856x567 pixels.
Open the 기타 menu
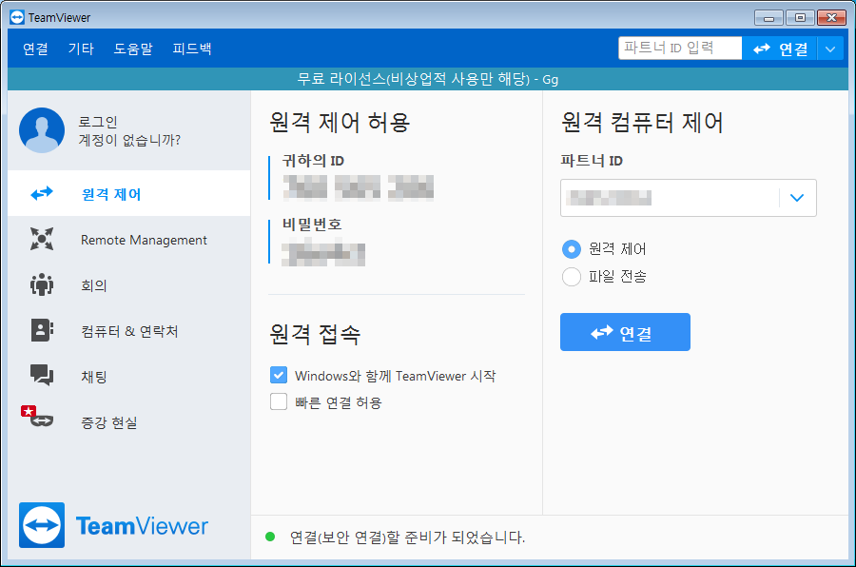(81, 49)
